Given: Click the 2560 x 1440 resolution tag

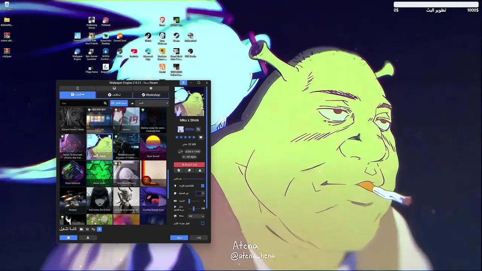Looking at the screenshot, I should [192, 151].
